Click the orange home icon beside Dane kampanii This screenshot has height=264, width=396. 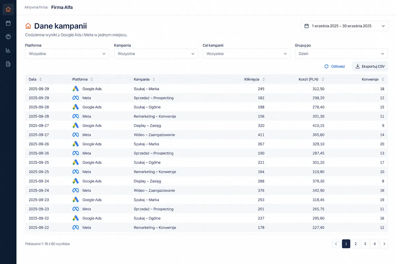[x=28, y=26]
